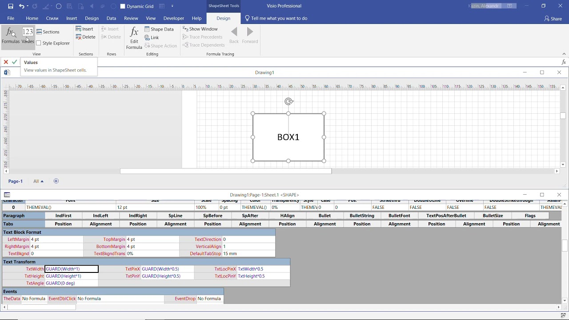The width and height of the screenshot is (569, 320).
Task: Open Customize Quick Access Toolbar dropdown
Action: [x=172, y=6]
